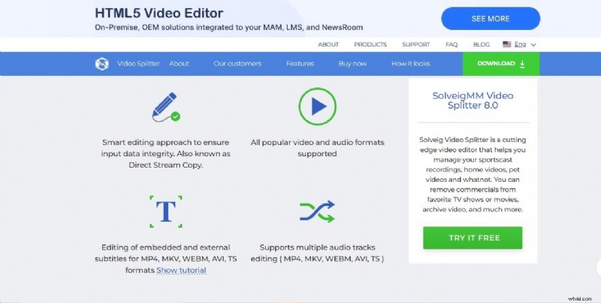Viewport: 601px width, 303px height.
Task: Click the green DOWNLOAD button
Action: (x=501, y=64)
